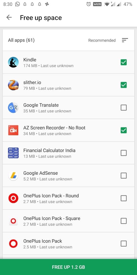The width and height of the screenshot is (137, 275).
Task: Tap the Google Translate icon
Action: coord(13,107)
